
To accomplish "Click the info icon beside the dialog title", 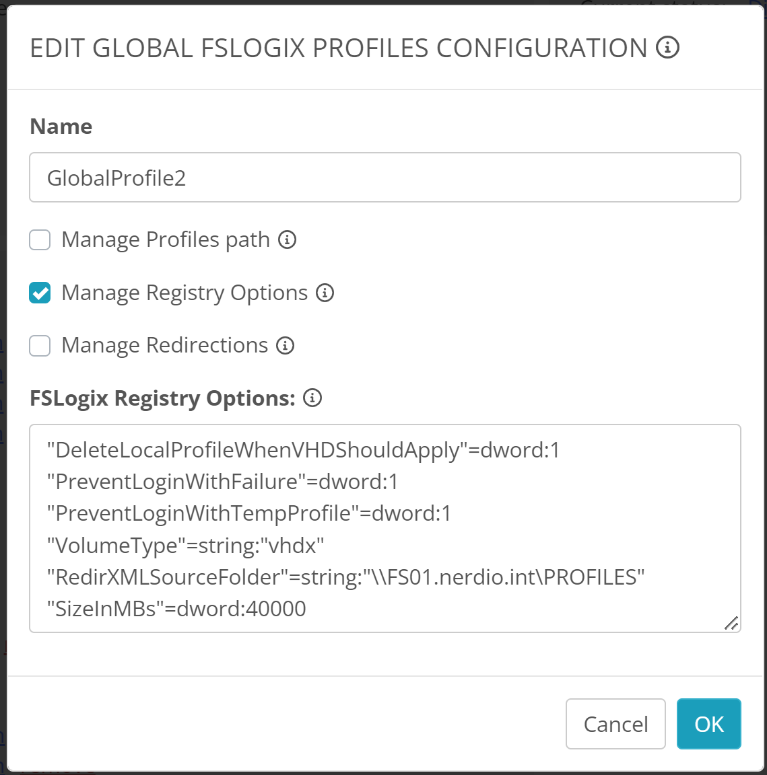I will [x=668, y=48].
